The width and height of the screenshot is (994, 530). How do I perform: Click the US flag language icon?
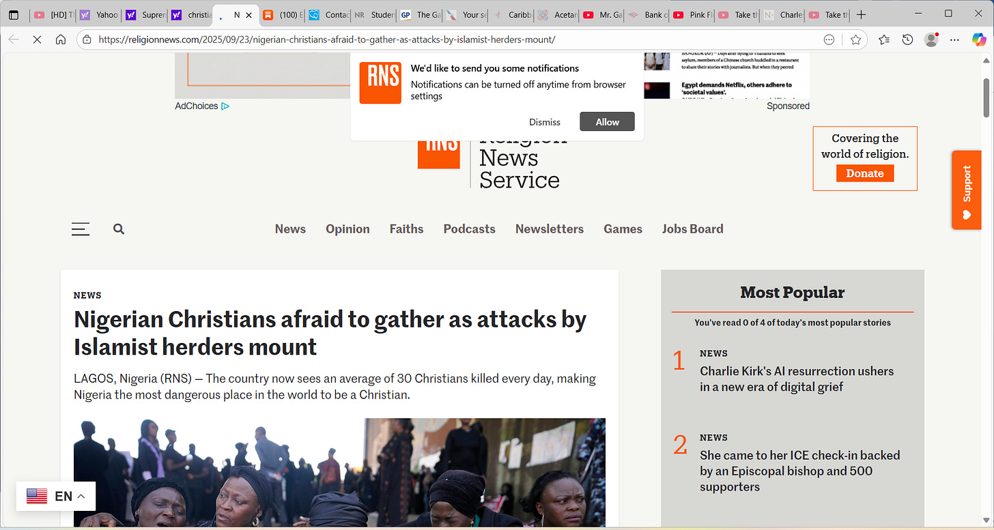point(37,496)
